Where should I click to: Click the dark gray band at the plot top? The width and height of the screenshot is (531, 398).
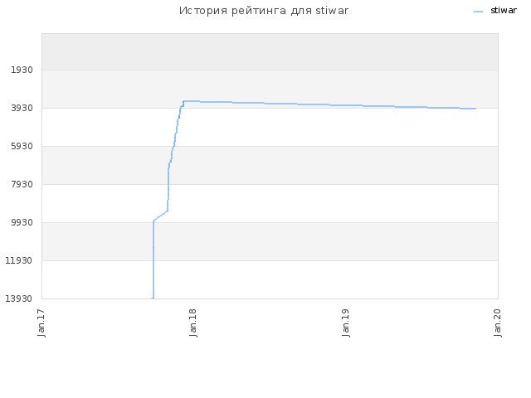[270, 51]
